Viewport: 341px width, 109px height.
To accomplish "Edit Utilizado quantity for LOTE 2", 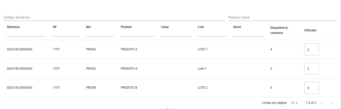I will point(312,88).
